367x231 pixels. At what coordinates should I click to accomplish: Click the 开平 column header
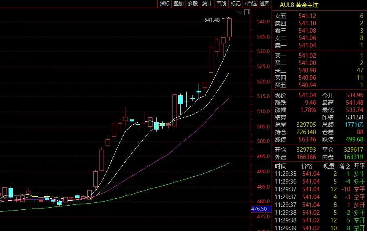pyautogui.click(x=359, y=166)
